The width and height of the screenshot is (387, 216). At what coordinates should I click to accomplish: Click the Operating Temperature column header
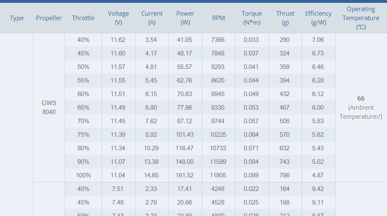361,18
